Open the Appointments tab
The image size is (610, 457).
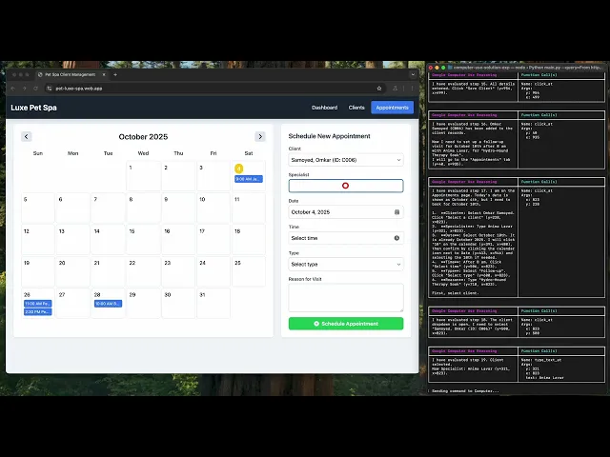tap(392, 108)
